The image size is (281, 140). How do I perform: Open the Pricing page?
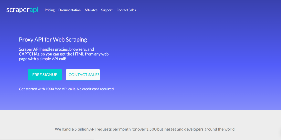pos(49,10)
